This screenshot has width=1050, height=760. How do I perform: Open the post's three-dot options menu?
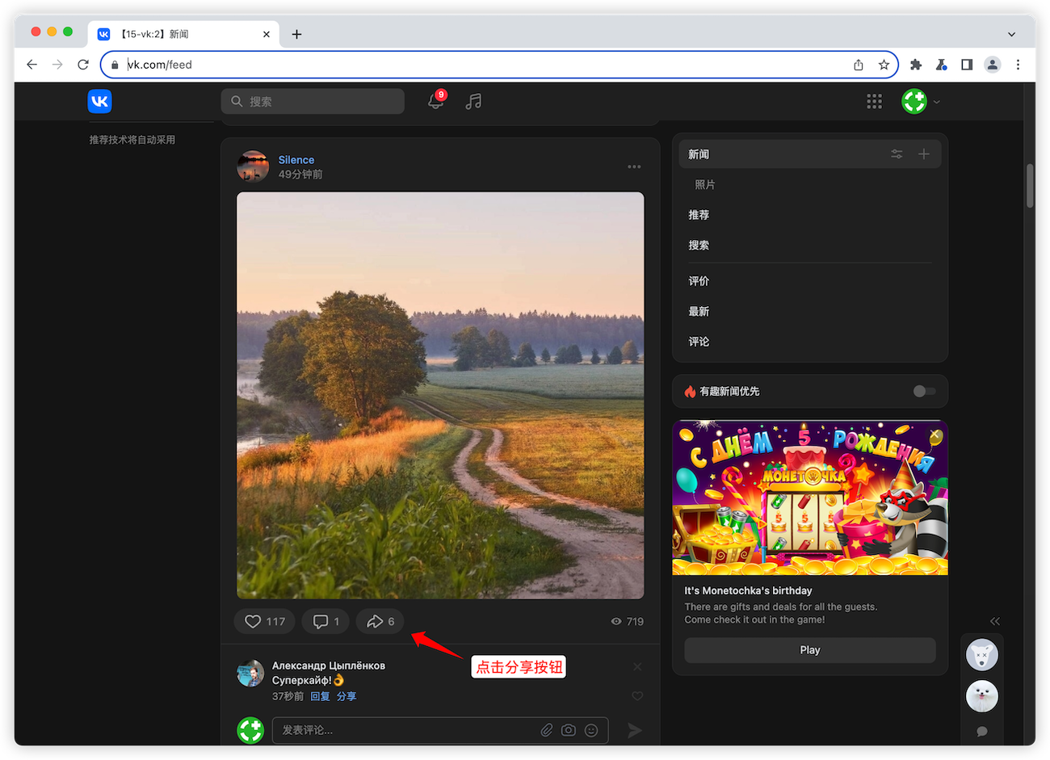[634, 167]
